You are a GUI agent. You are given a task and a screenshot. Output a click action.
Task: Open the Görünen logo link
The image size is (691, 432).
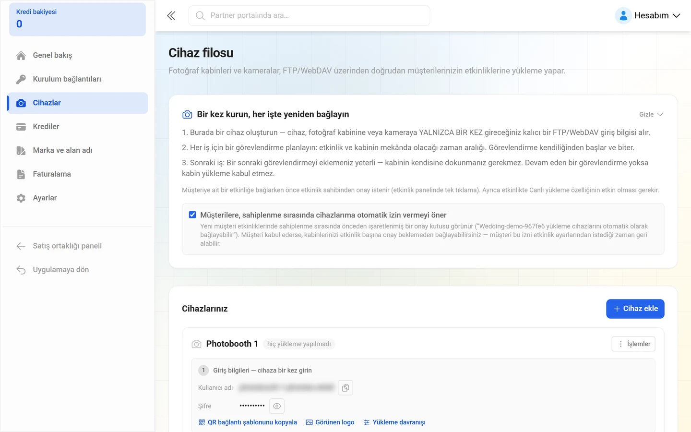click(330, 422)
